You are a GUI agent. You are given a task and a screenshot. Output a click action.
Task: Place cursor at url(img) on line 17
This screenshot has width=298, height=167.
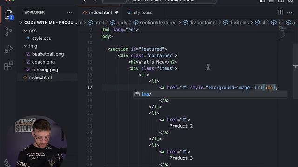265,88
